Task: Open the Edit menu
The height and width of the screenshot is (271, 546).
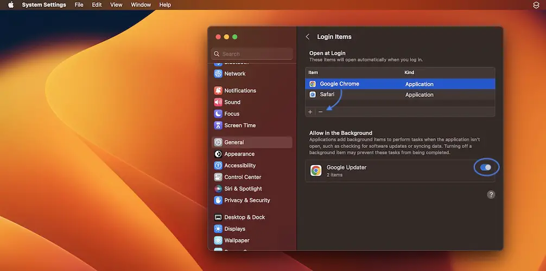Action: coord(97,5)
